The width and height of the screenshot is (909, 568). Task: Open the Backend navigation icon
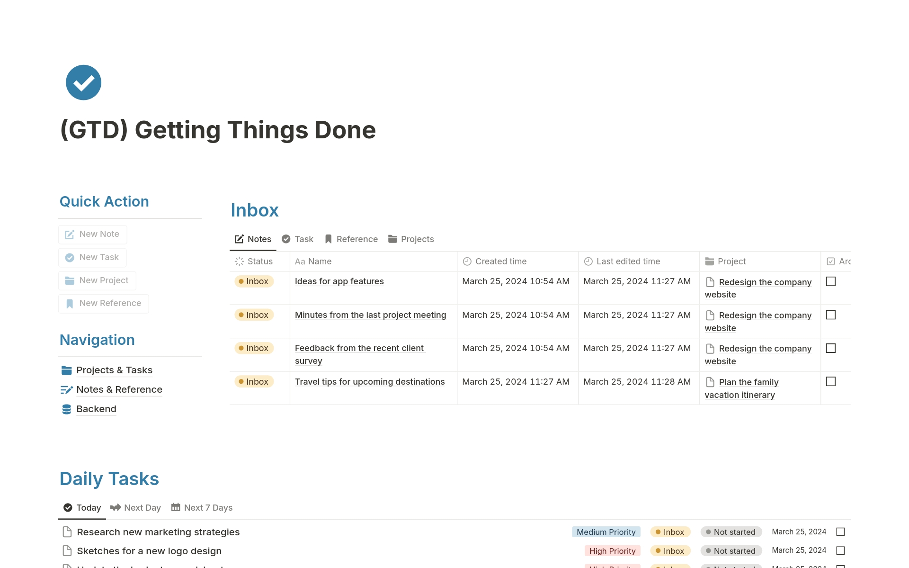(65, 408)
